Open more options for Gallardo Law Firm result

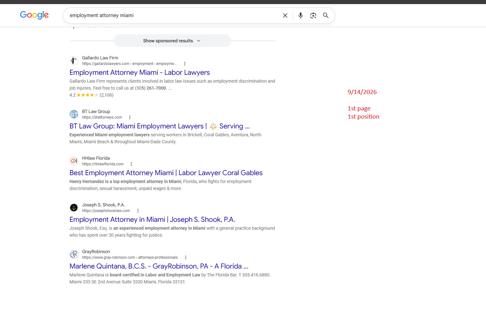(x=185, y=64)
